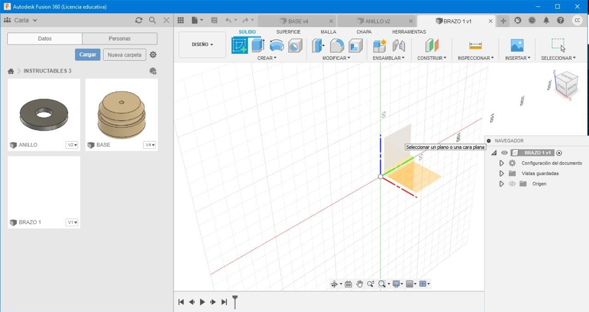Toggle visibility of Origen folder

pyautogui.click(x=512, y=184)
